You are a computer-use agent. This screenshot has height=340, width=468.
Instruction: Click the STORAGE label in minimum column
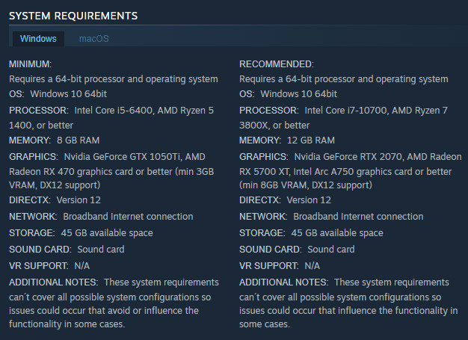tap(31, 233)
